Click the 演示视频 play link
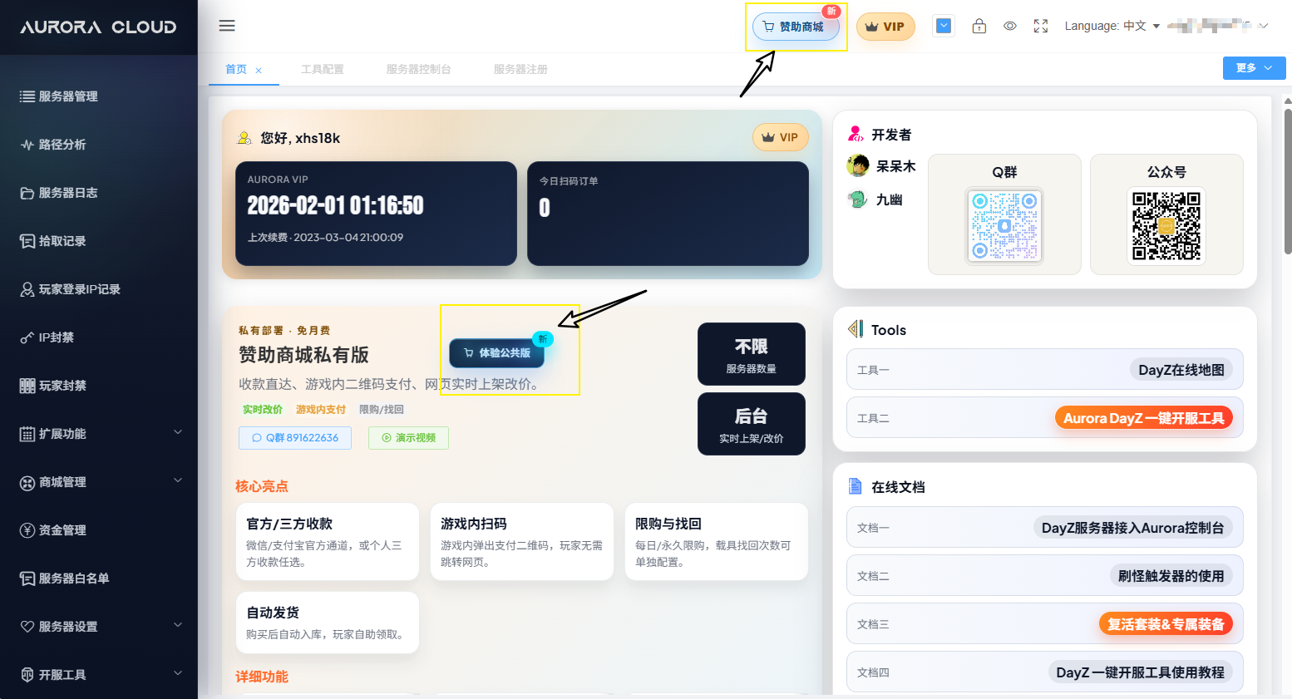This screenshot has height=699, width=1292. pos(408,438)
